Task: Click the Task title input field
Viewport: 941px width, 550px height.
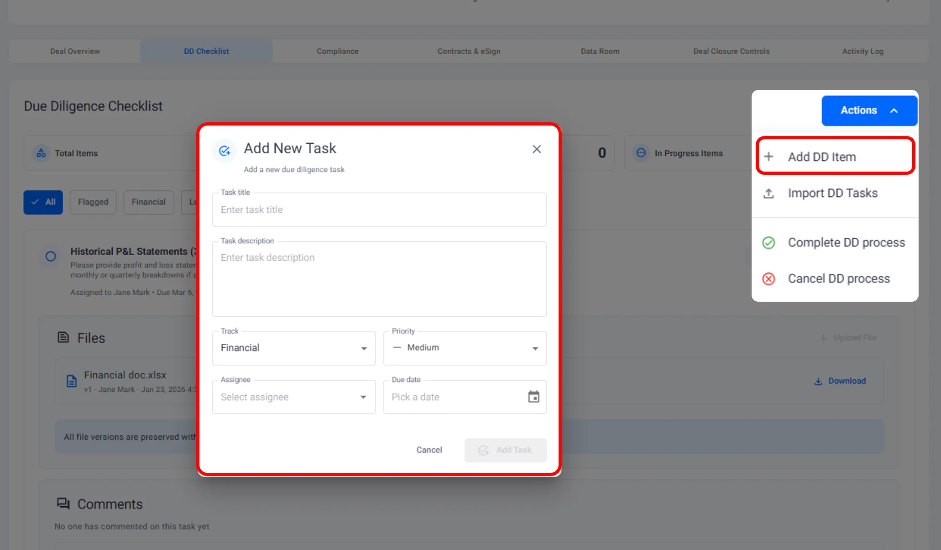Action: point(379,210)
